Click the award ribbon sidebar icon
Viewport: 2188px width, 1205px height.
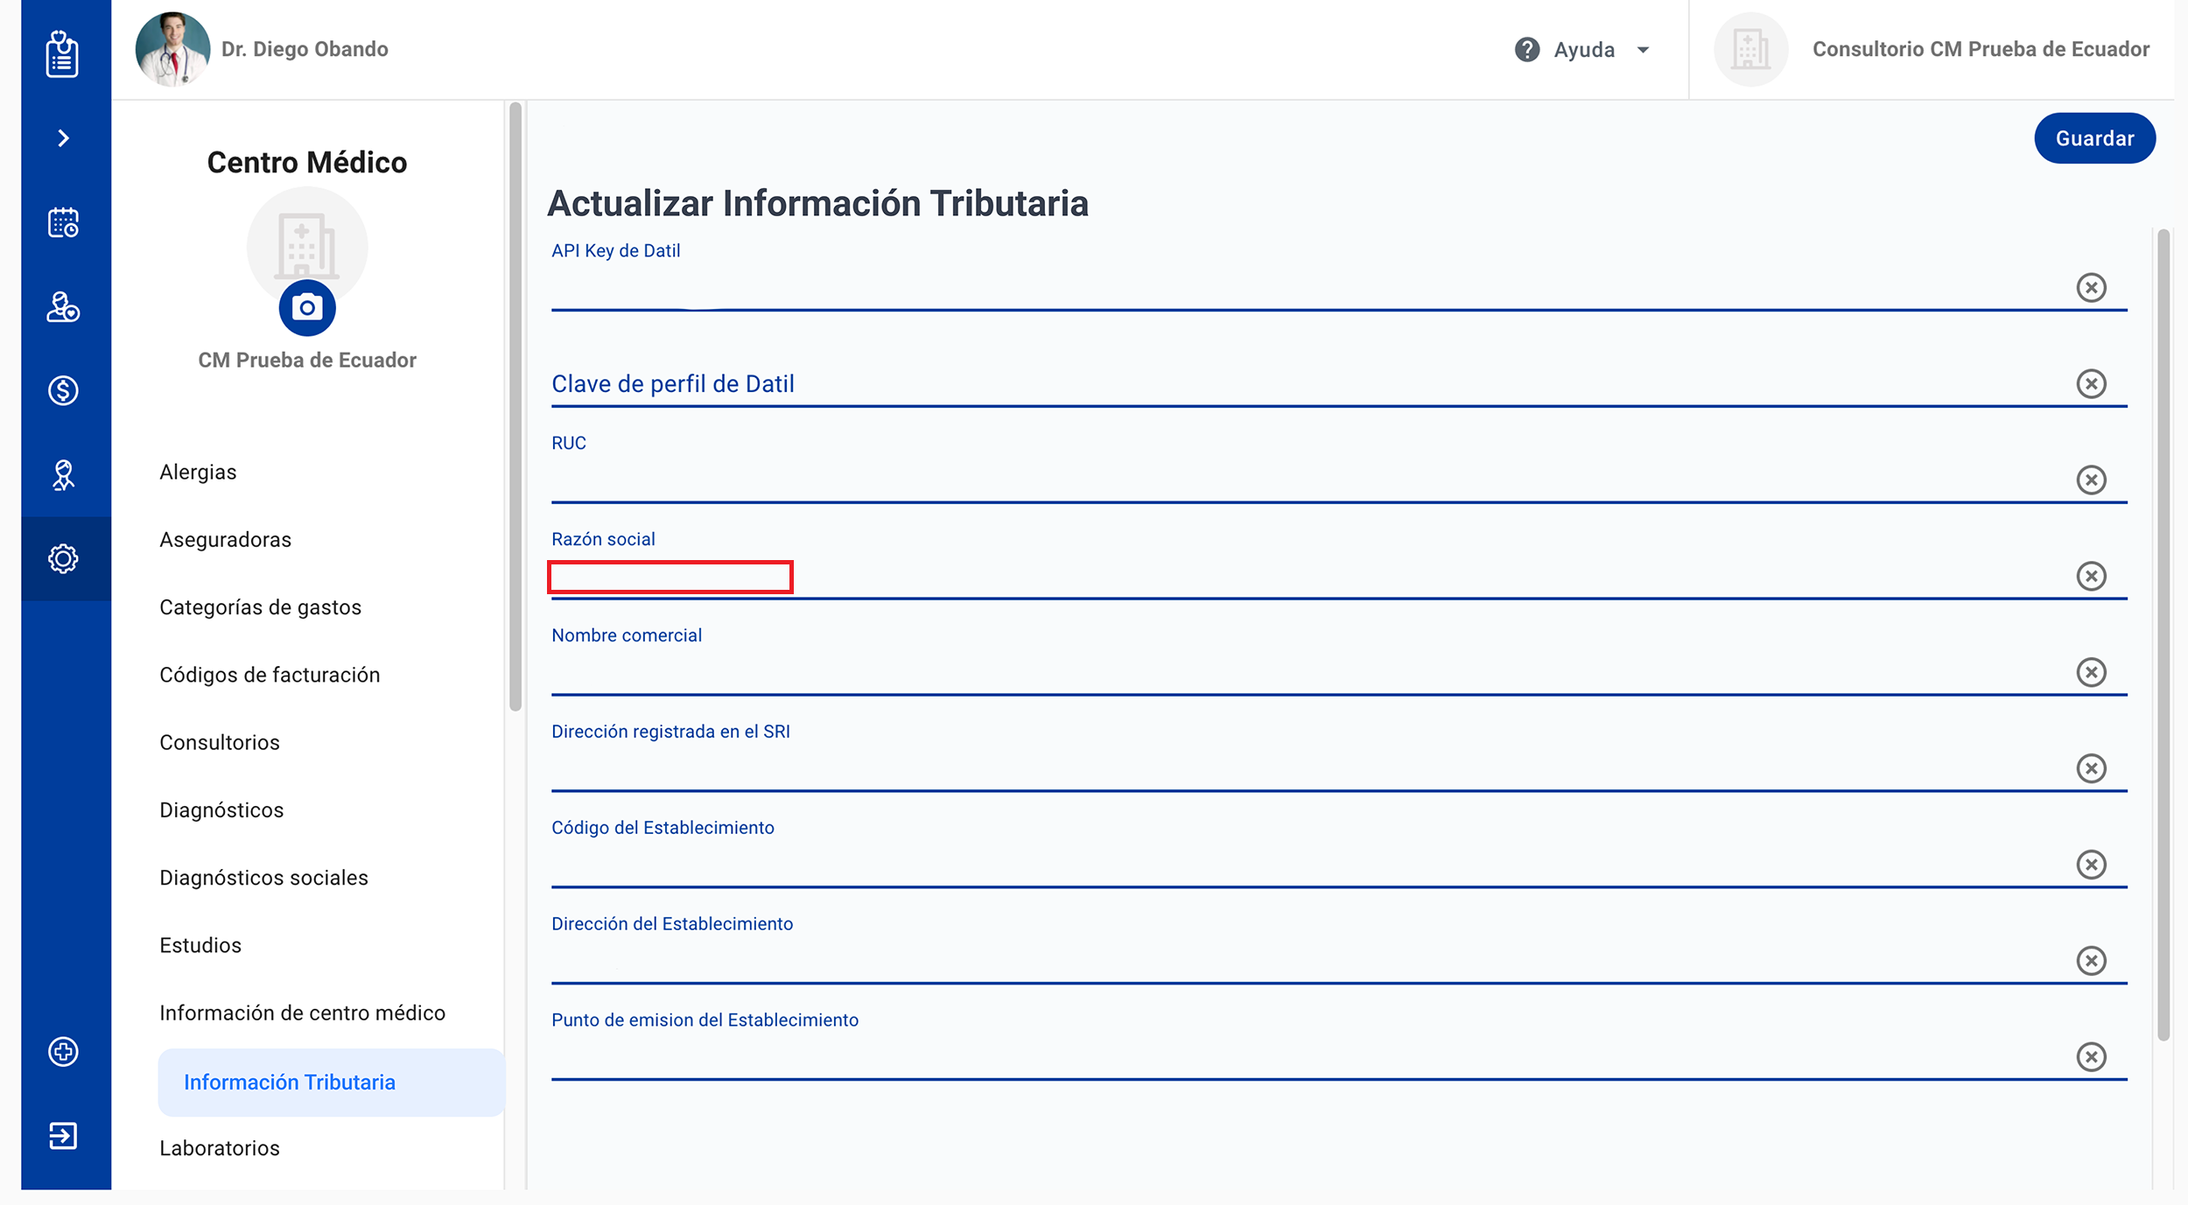63,475
